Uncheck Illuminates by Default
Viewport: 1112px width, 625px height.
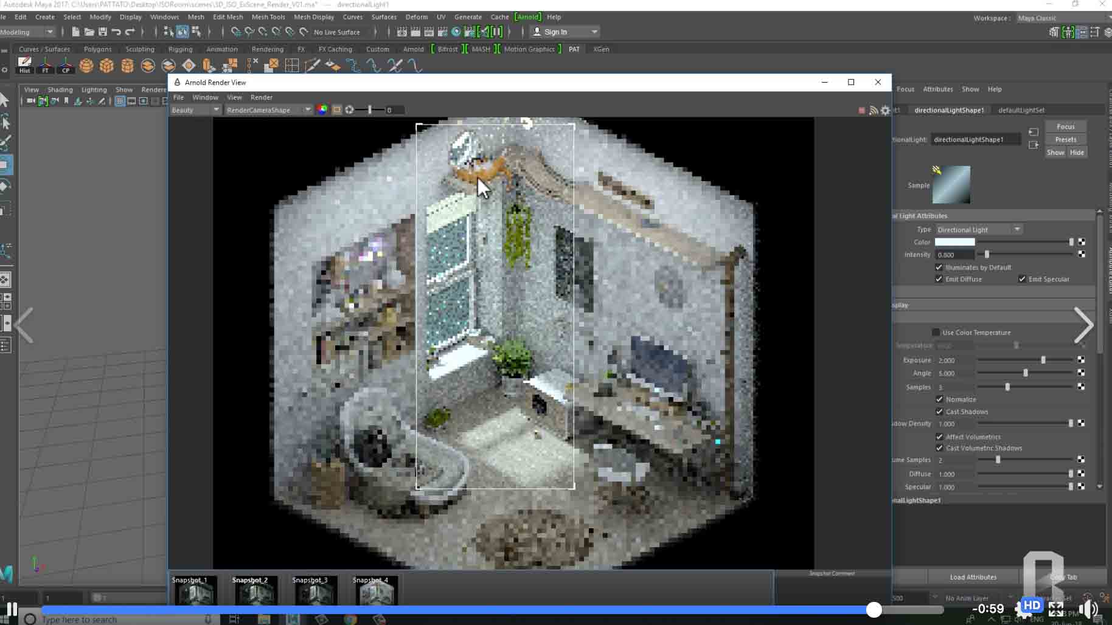tap(939, 268)
